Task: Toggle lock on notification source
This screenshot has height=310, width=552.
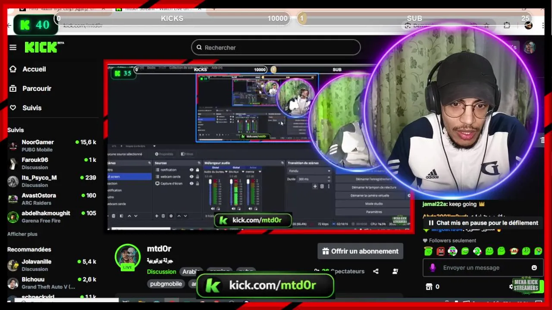Action: [198, 170]
